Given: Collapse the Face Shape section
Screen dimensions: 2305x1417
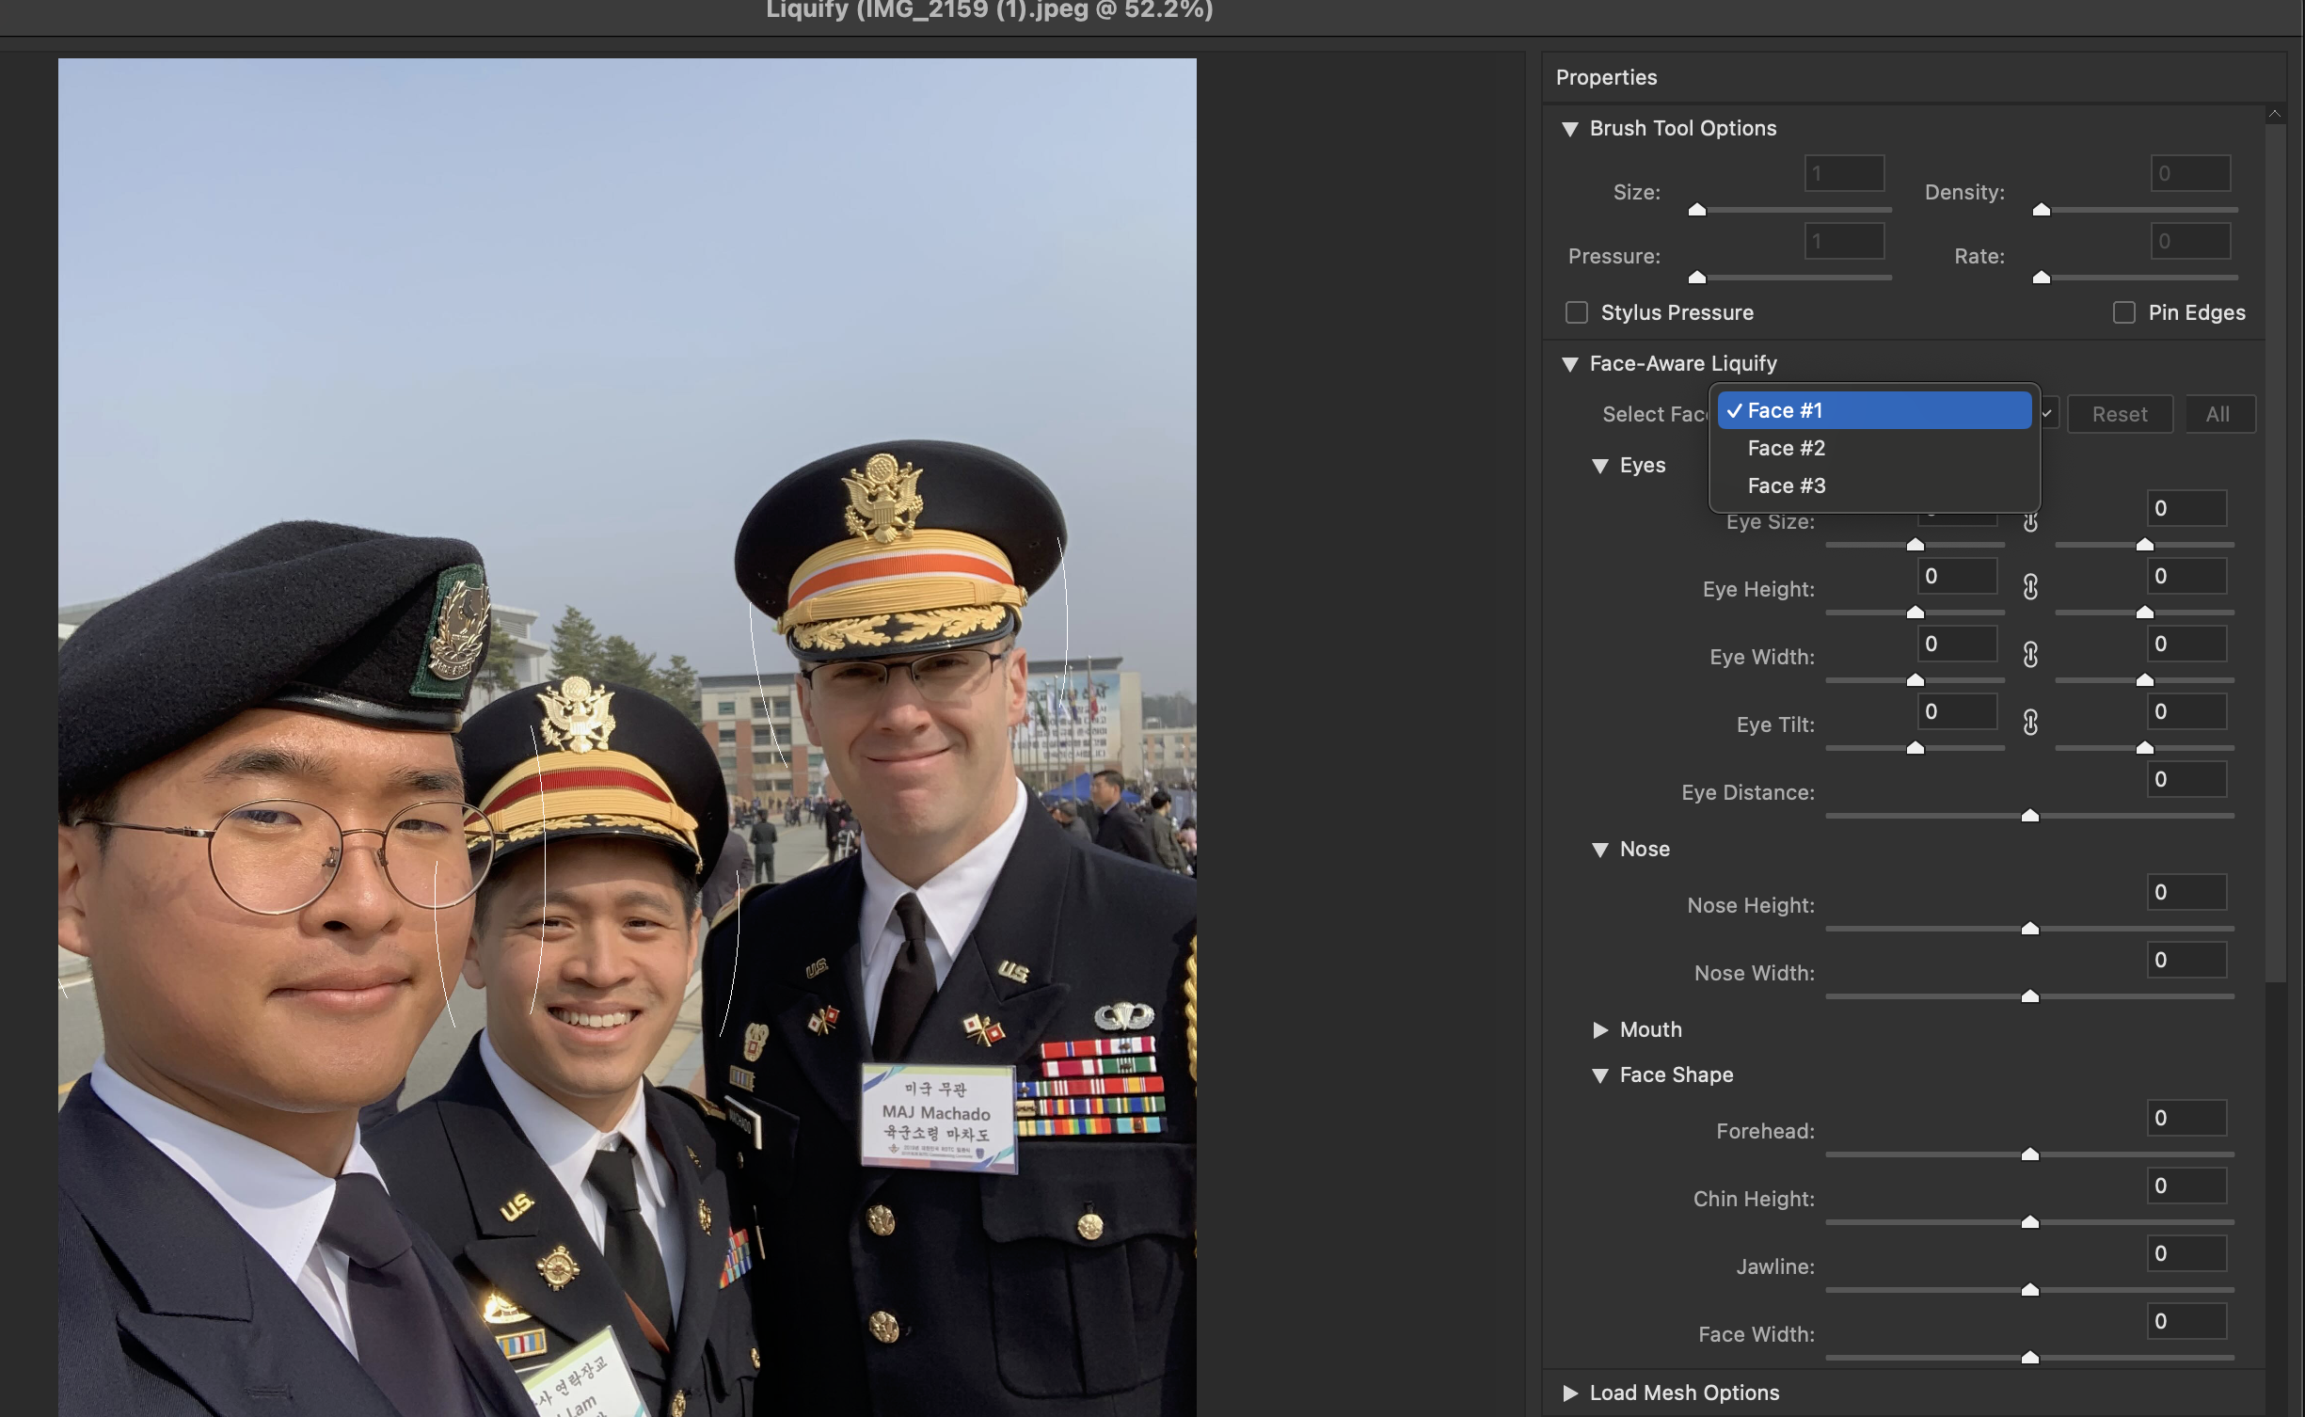Looking at the screenshot, I should [x=1600, y=1075].
